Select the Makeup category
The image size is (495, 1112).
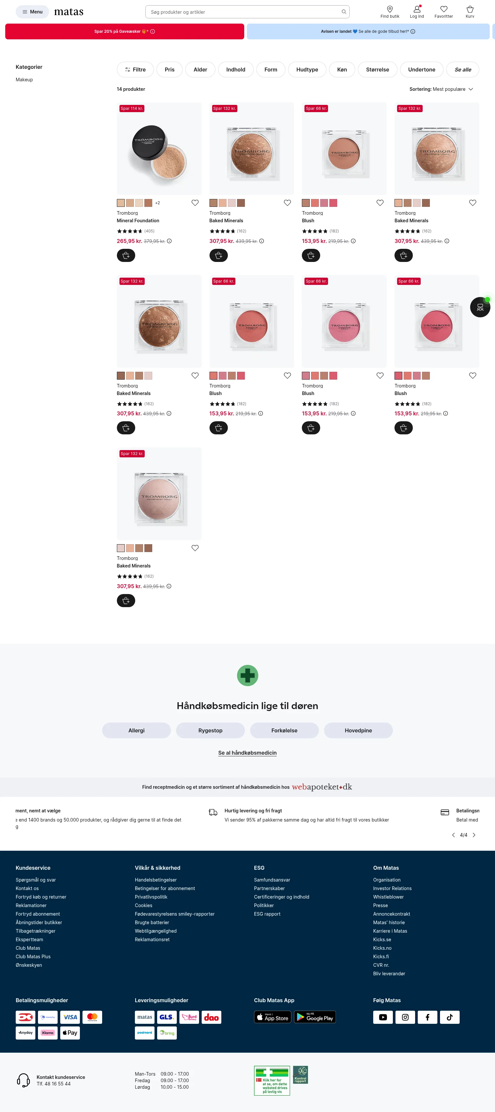(x=24, y=80)
